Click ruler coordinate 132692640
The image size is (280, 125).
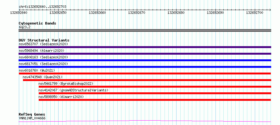point(19,13)
